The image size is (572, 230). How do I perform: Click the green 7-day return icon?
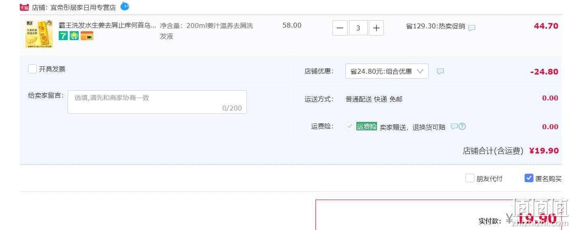pos(63,36)
